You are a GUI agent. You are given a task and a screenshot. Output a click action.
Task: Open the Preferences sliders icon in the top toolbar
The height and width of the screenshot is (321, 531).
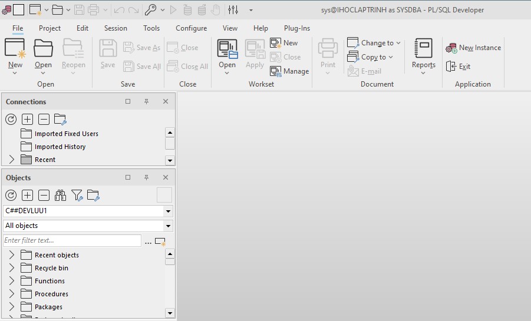click(x=233, y=10)
